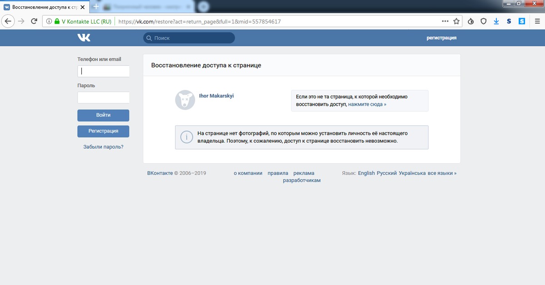The height and width of the screenshot is (285, 545).
Task: Expand all languages list 'все языки »'
Action: click(442, 173)
